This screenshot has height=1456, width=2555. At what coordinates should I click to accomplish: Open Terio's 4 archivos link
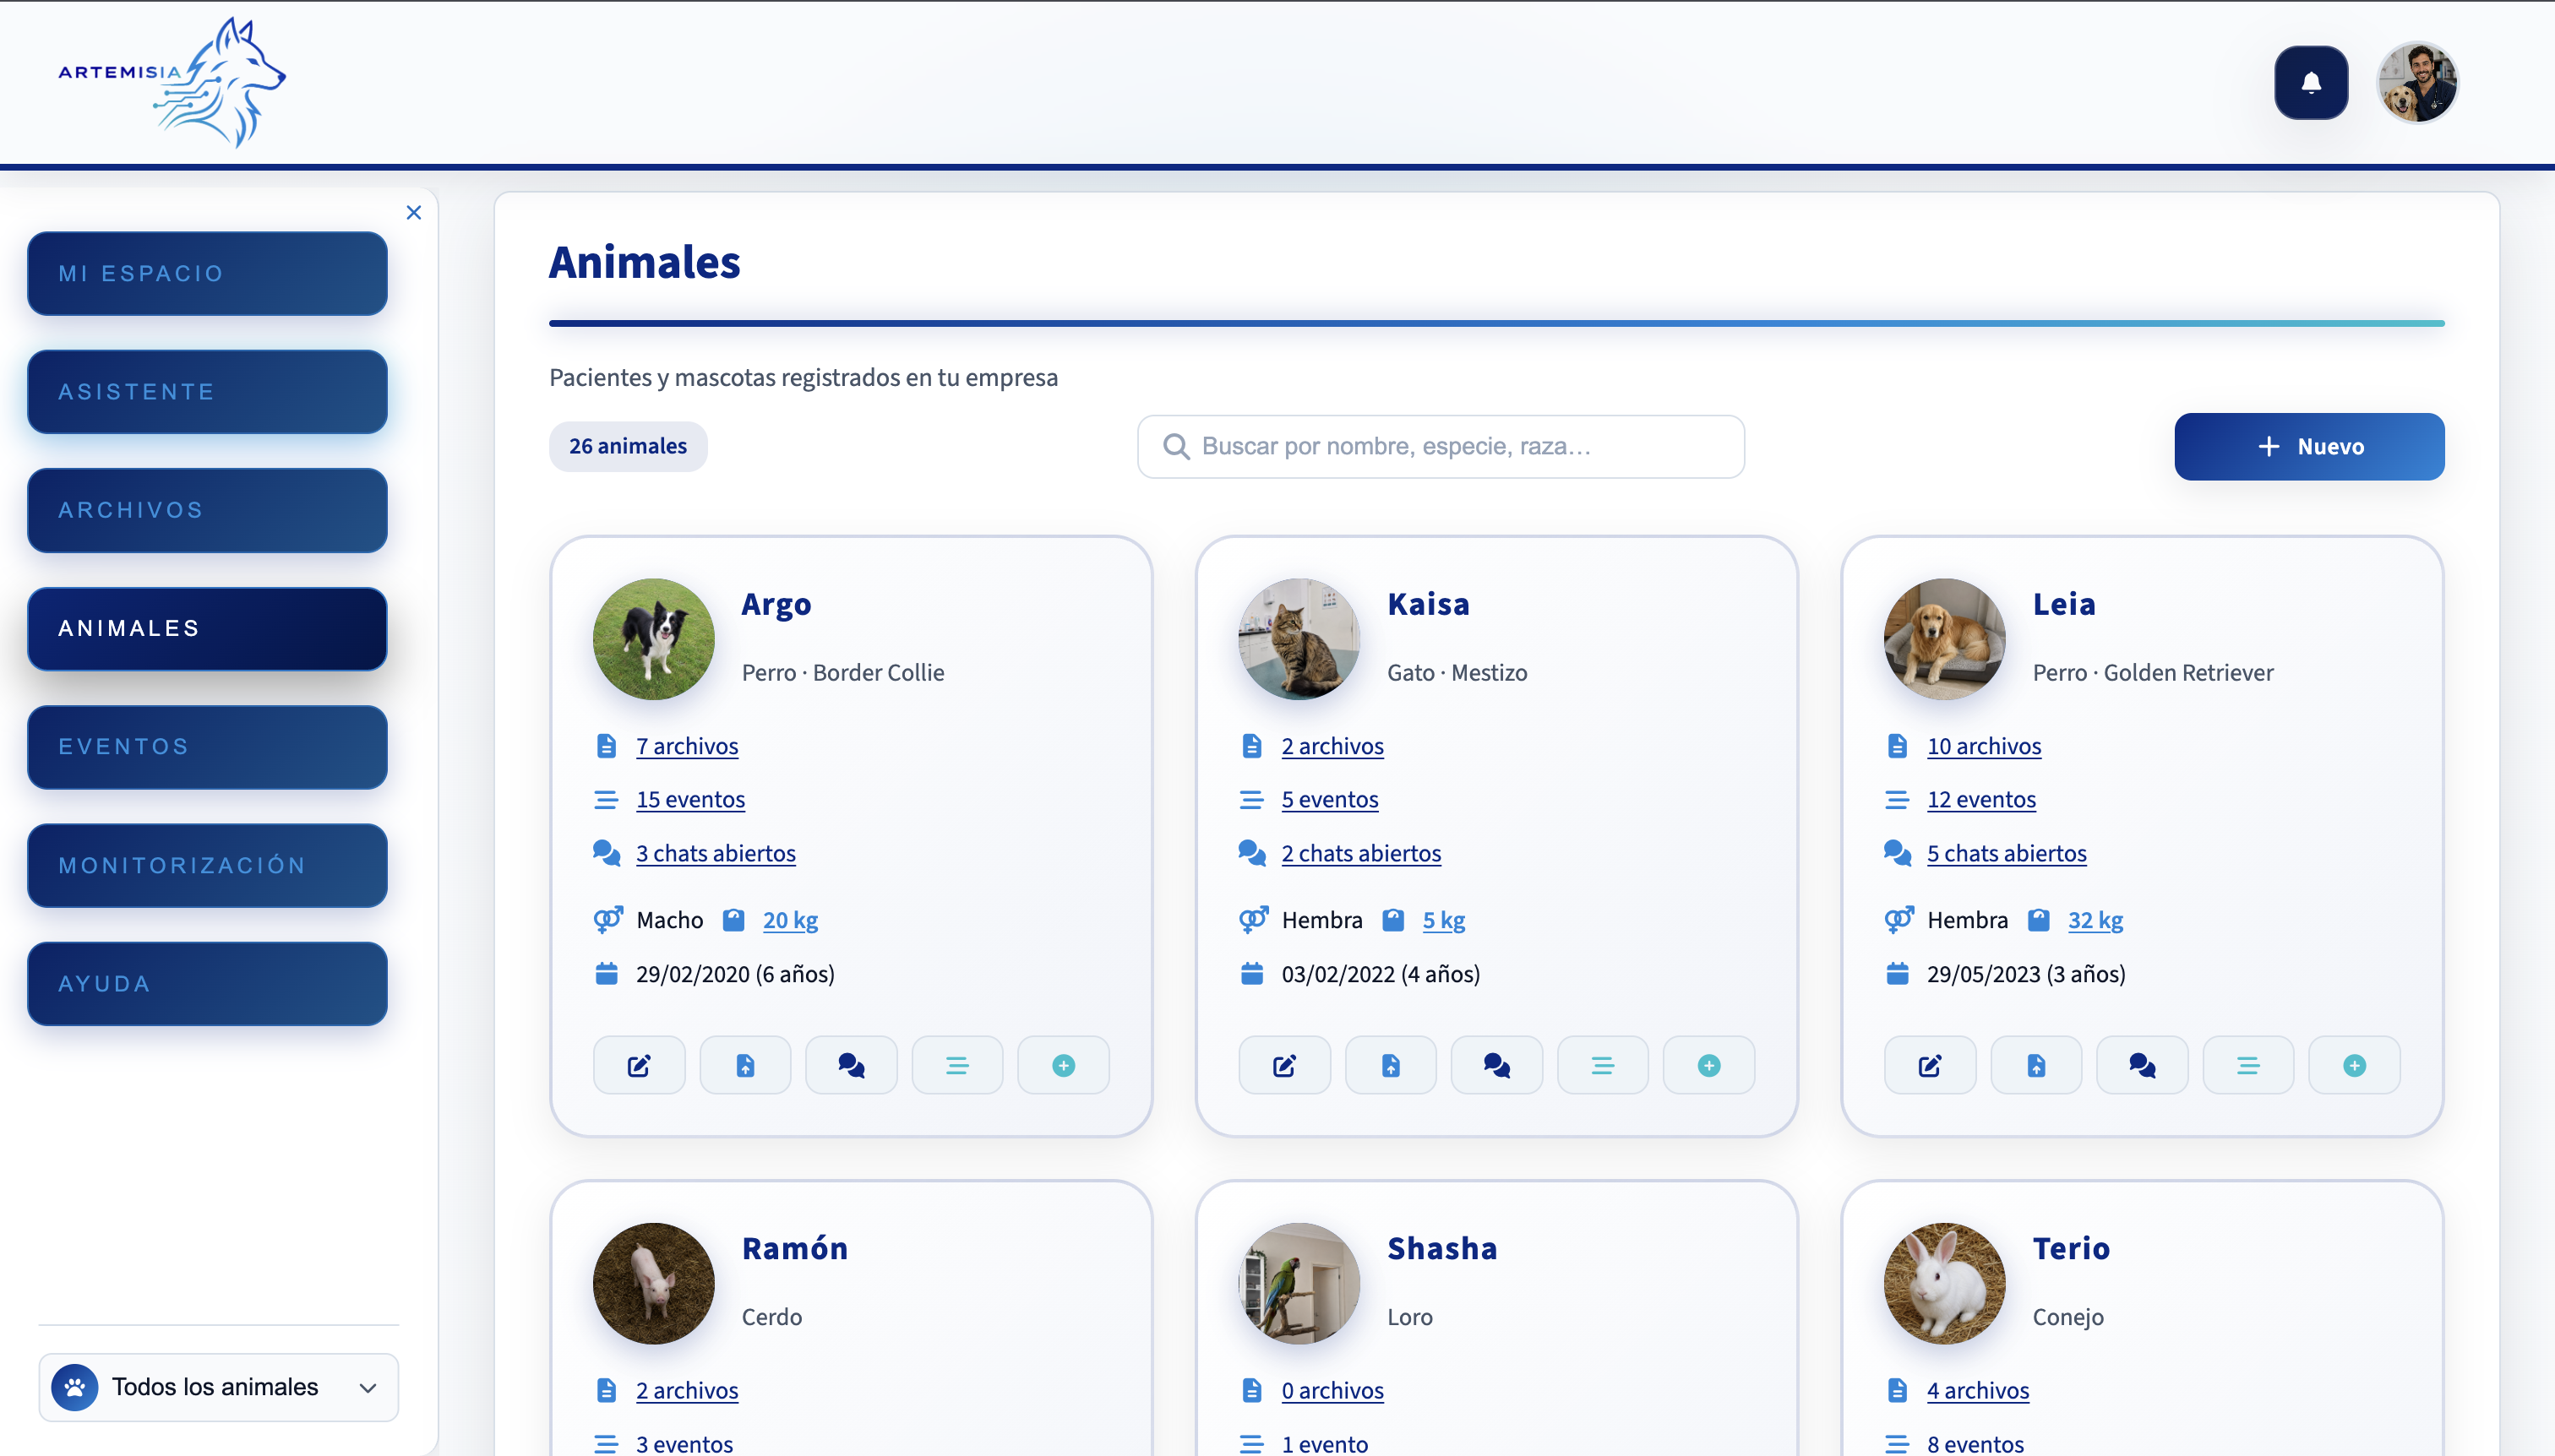click(x=1978, y=1391)
